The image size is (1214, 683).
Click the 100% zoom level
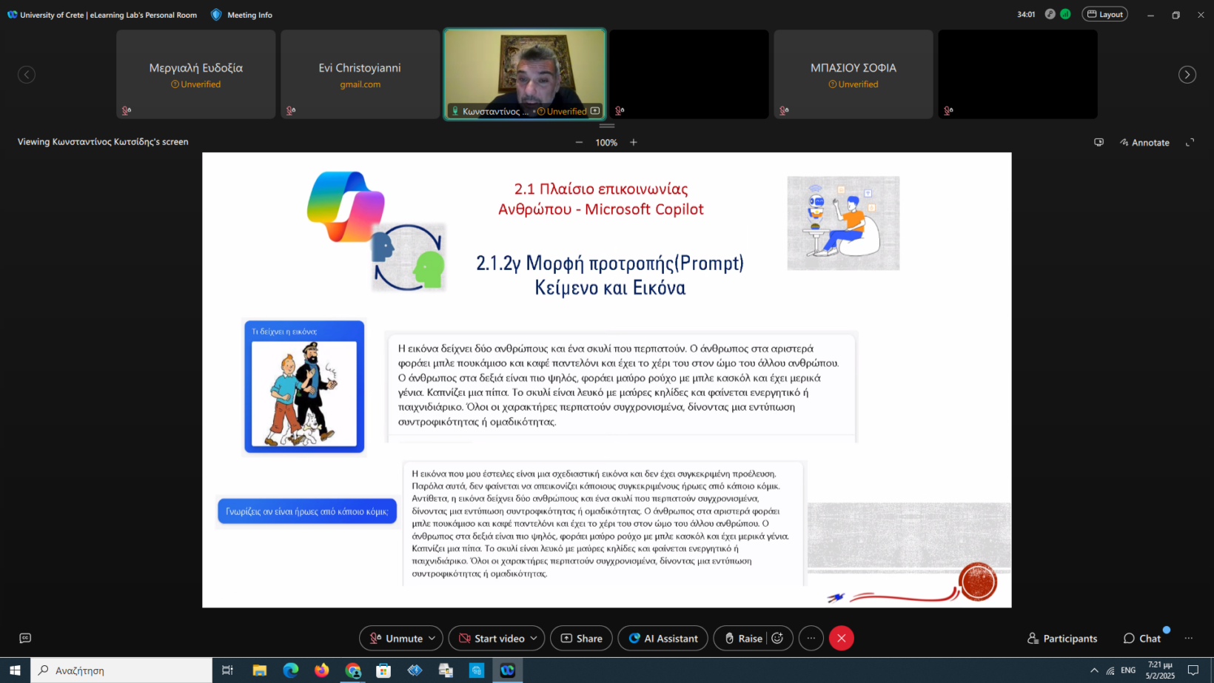[606, 143]
